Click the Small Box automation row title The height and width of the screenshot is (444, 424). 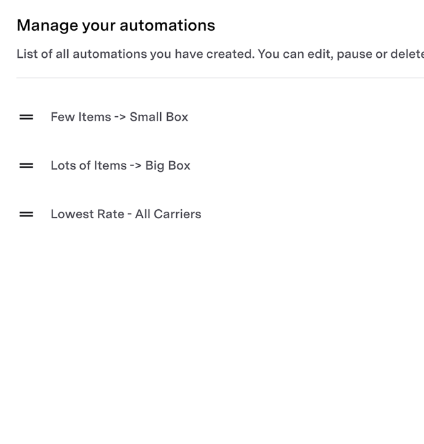[119, 117]
